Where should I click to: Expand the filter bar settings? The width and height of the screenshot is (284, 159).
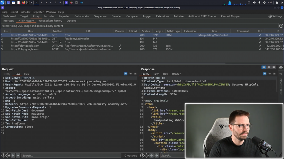pyautogui.click(x=139, y=26)
